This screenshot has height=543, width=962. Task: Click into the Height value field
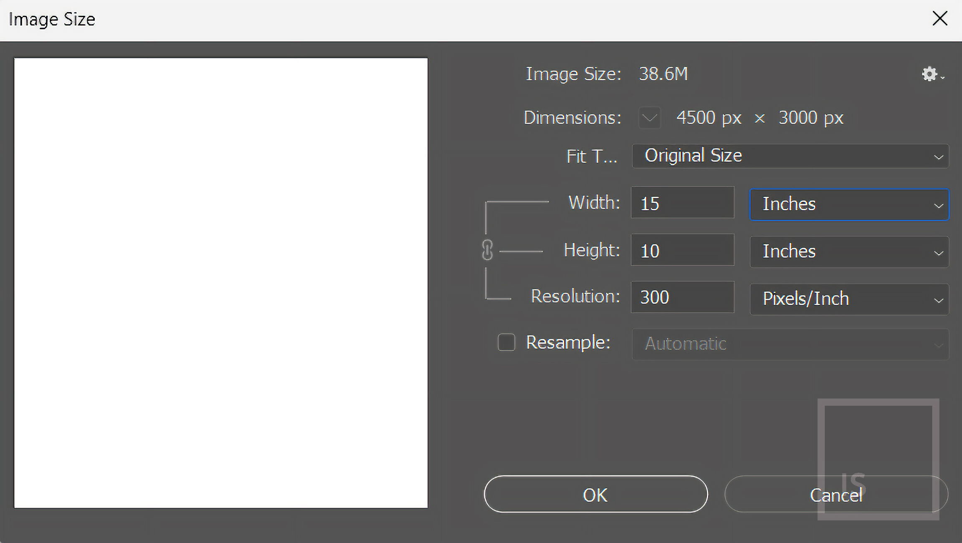[x=682, y=250]
